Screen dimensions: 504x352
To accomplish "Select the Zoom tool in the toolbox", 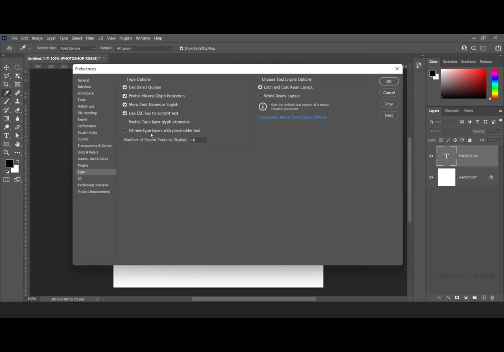I will pos(7,153).
